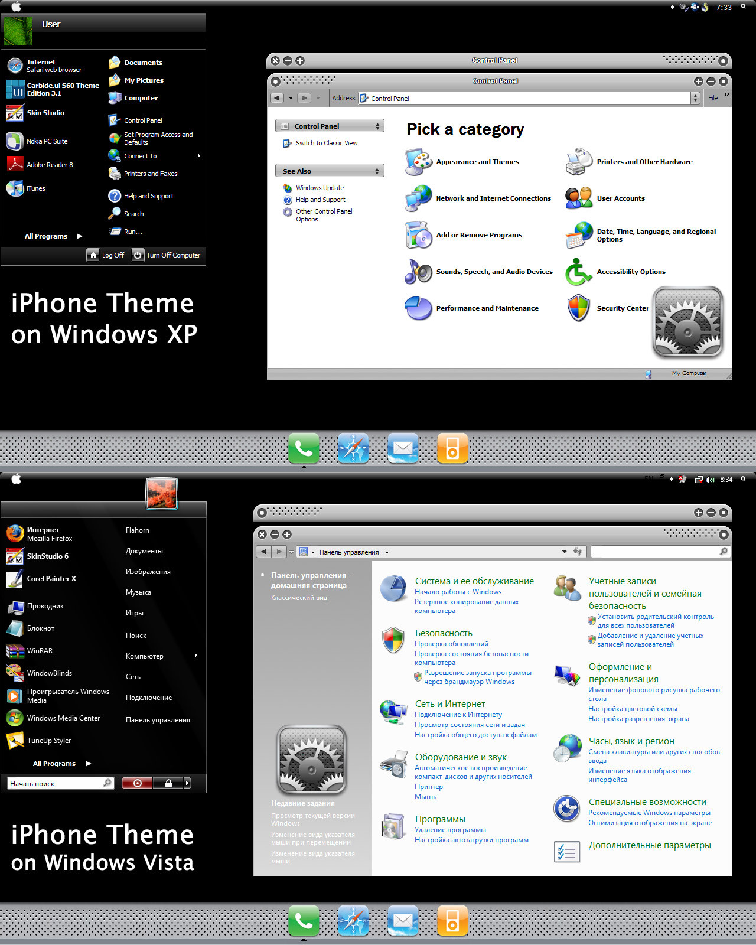The height and width of the screenshot is (945, 756).
Task: Open Sounds, Speech, and Audio Devices
Action: [479, 272]
